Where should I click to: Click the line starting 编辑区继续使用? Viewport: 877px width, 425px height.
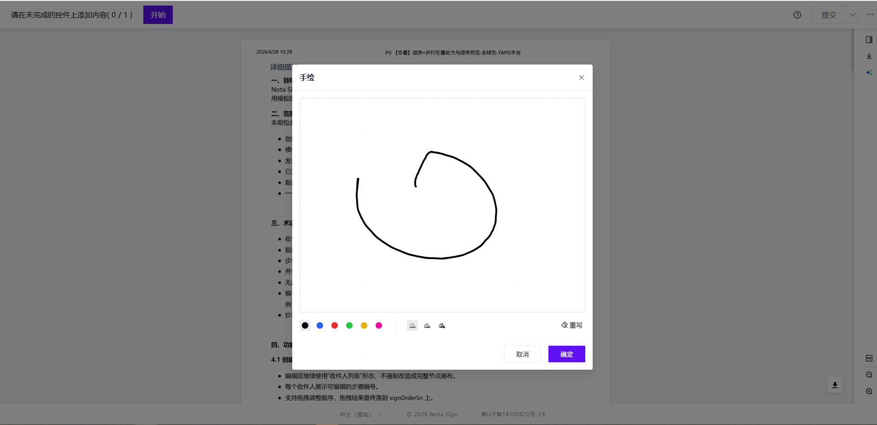[371, 376]
